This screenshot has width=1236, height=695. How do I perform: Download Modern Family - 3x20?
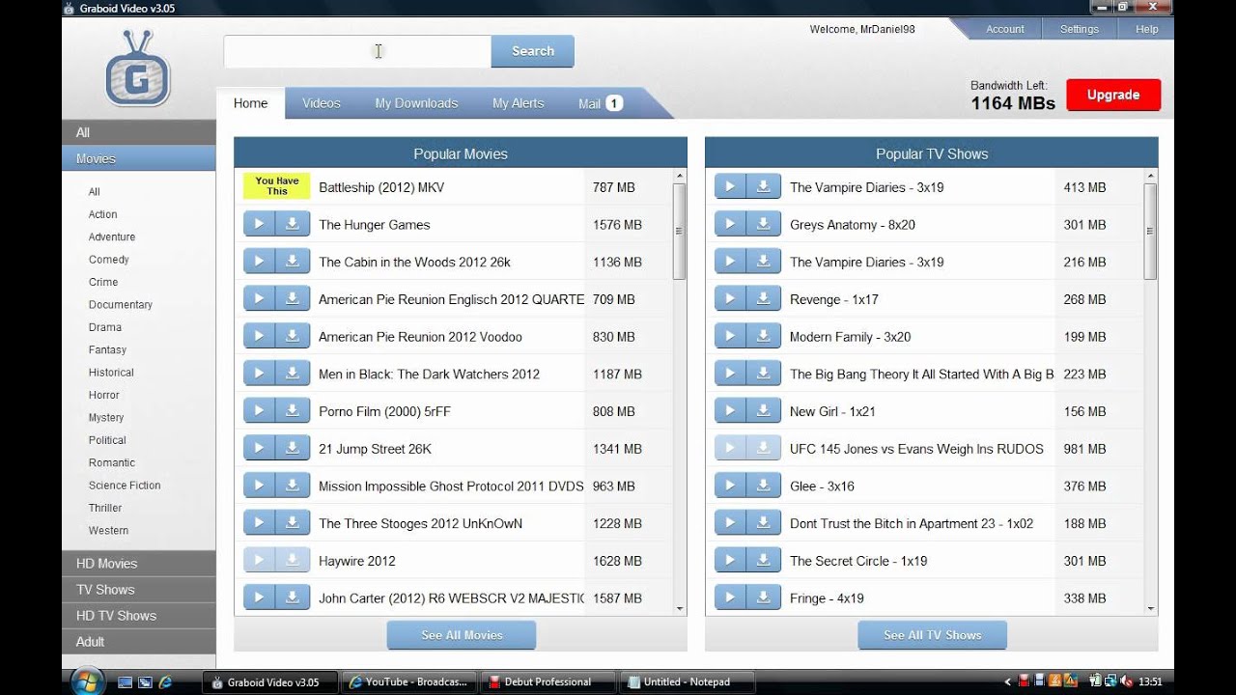point(764,337)
